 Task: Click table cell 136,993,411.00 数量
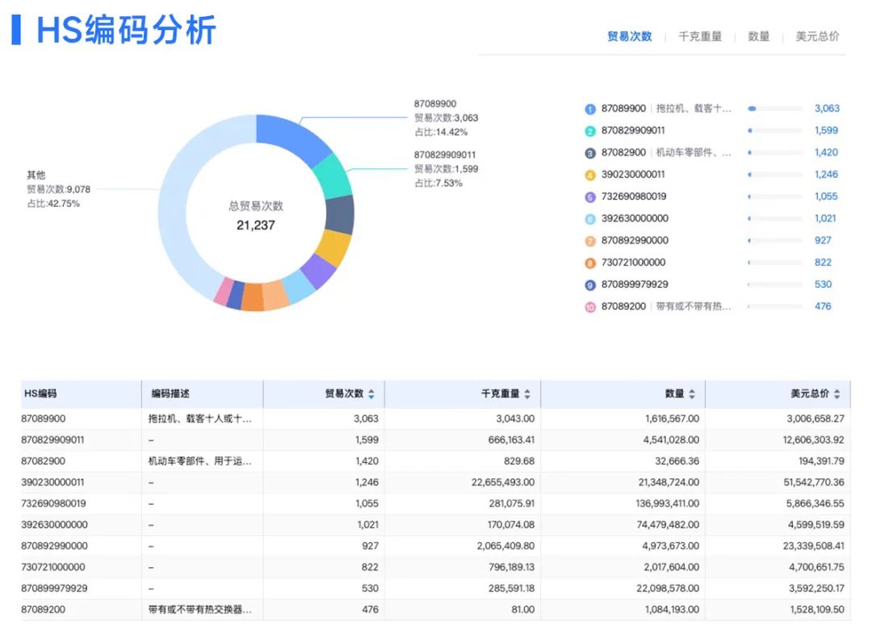coord(668,503)
